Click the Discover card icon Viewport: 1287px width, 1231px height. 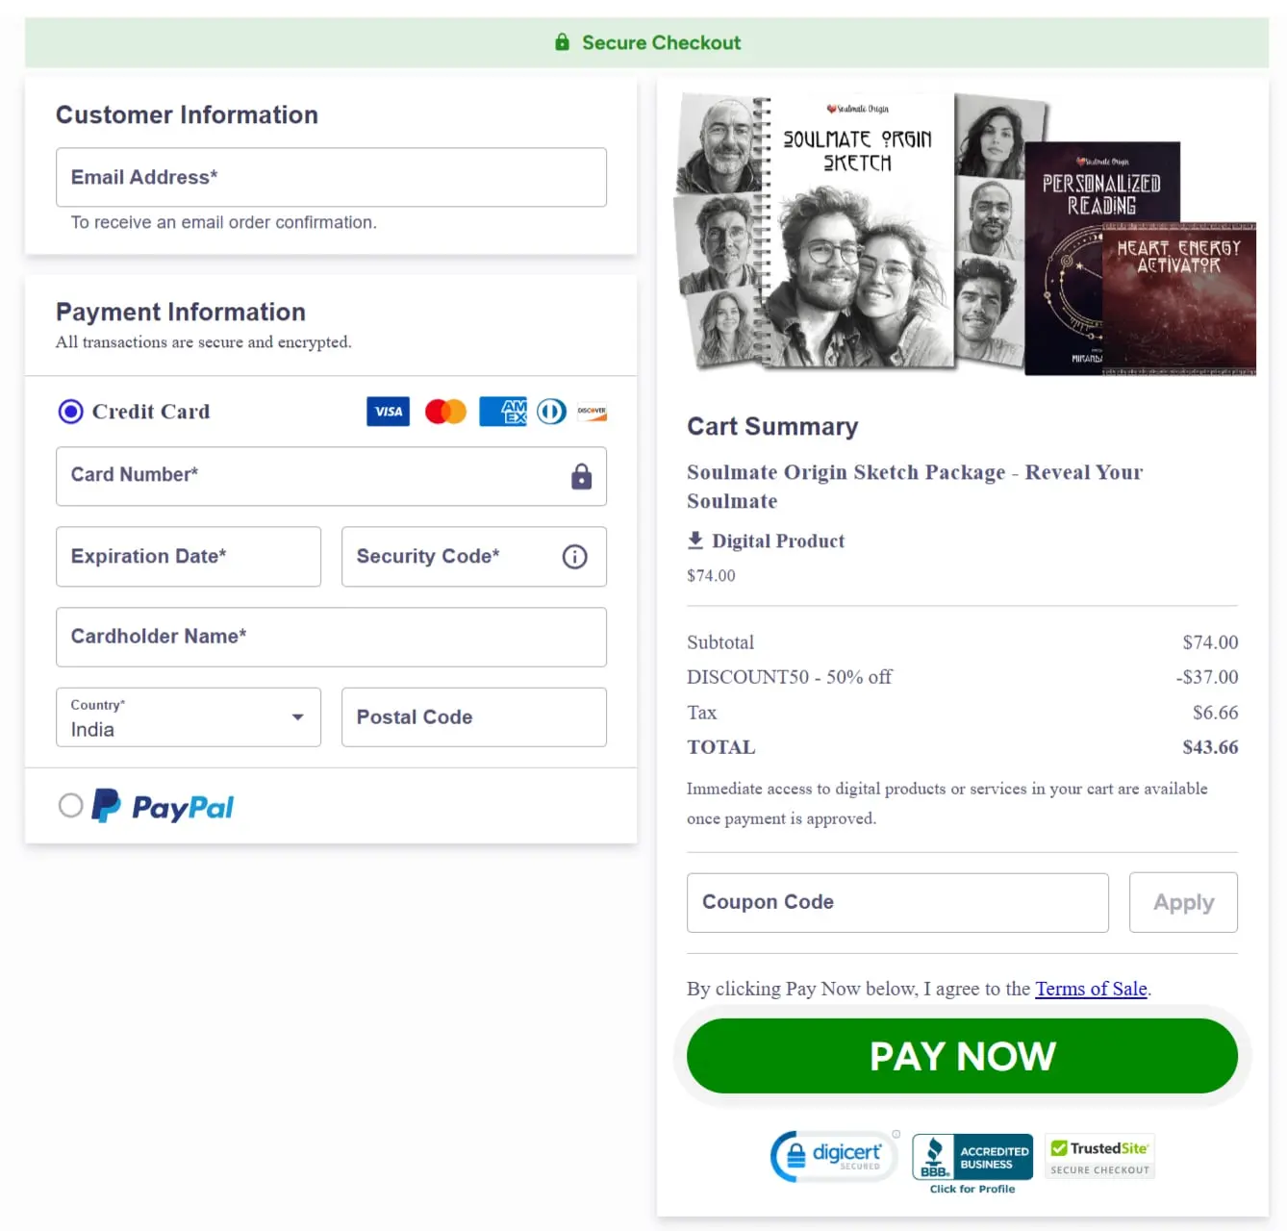592,412
